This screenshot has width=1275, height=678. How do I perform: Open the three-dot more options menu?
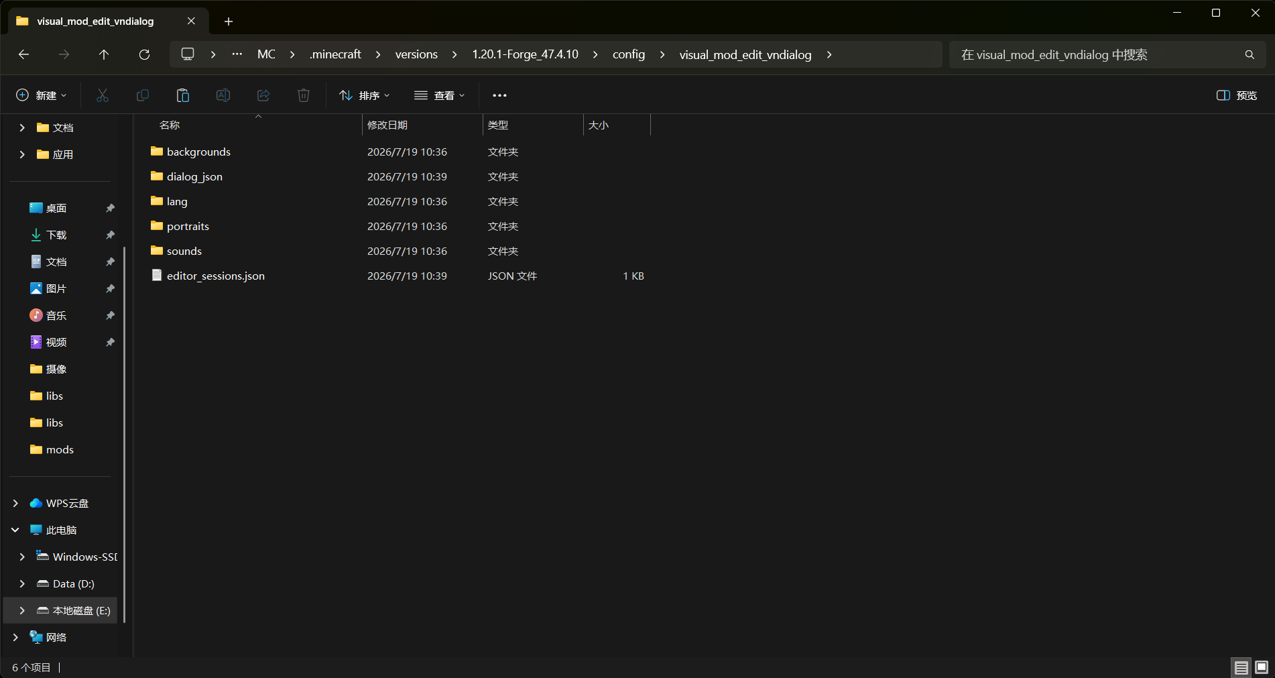pos(499,95)
